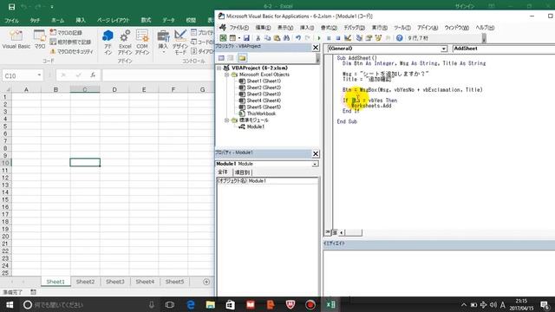Click View Object icon in Project panel
The width and height of the screenshot is (555, 312).
click(x=231, y=58)
